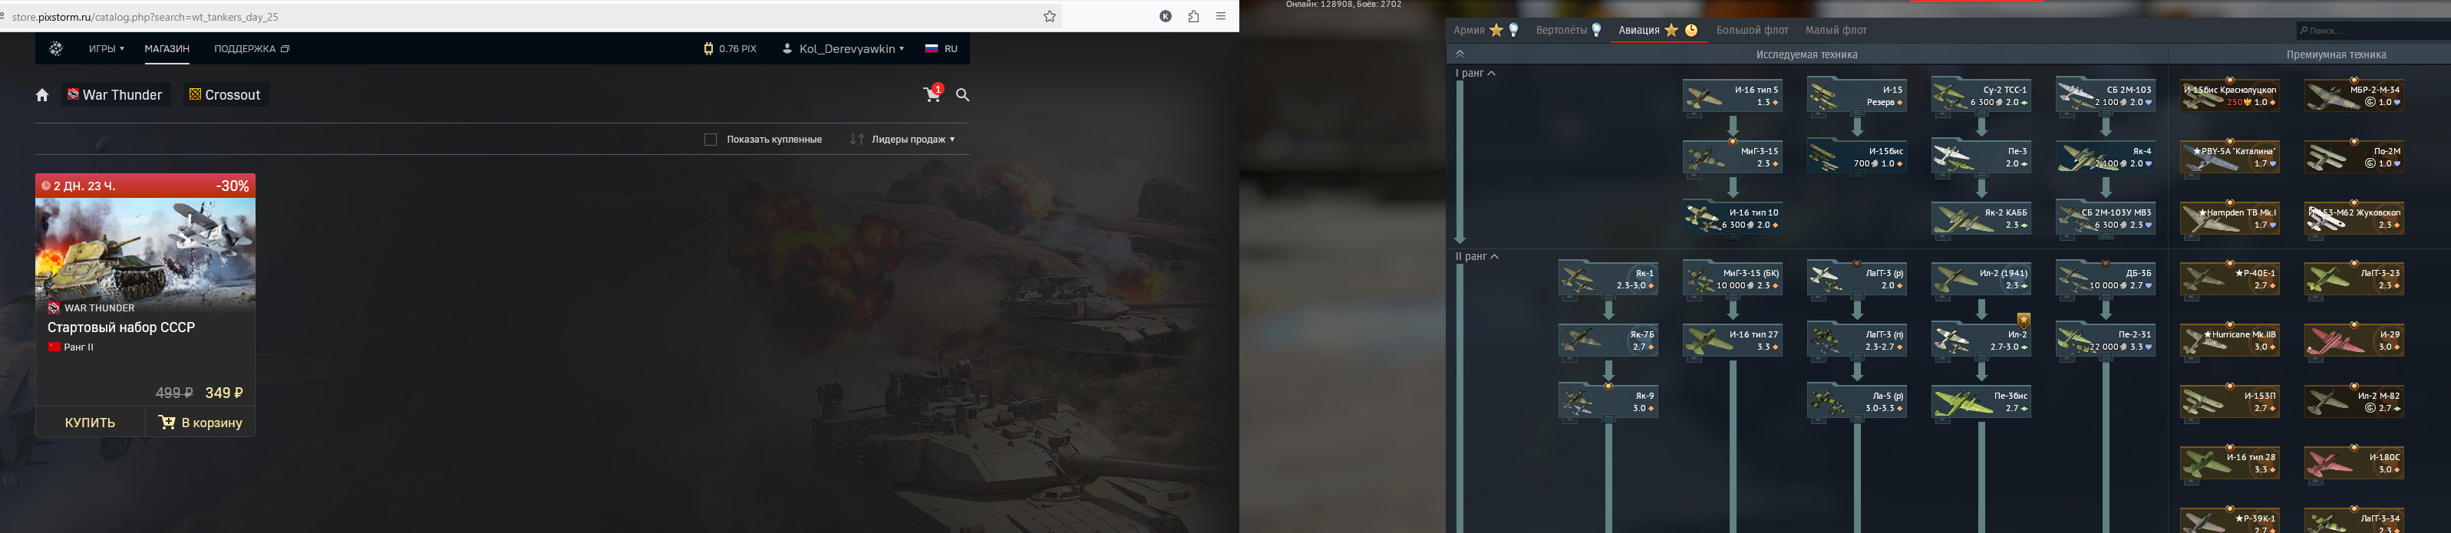Open the browser hamburger menu
Screen dimensions: 2451x533
coord(1221,16)
